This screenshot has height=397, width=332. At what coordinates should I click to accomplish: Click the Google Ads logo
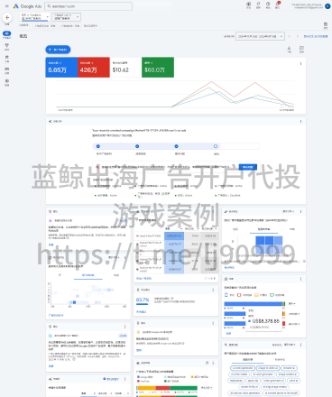pos(27,6)
